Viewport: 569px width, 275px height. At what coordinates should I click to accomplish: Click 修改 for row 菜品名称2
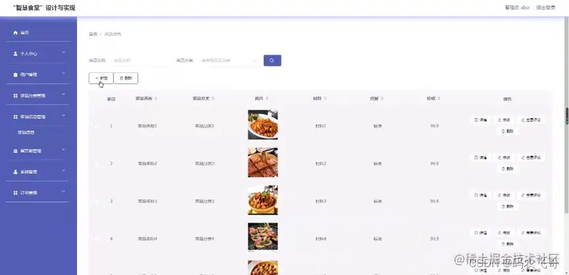coord(504,158)
